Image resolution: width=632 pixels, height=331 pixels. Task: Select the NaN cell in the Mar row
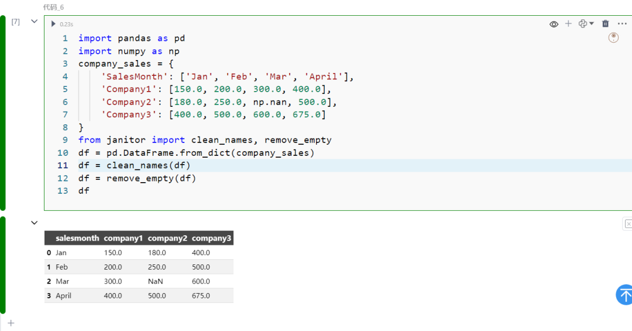(x=156, y=281)
